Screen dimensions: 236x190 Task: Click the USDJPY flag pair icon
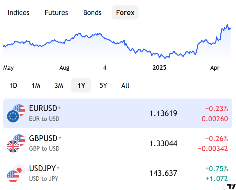16,173
